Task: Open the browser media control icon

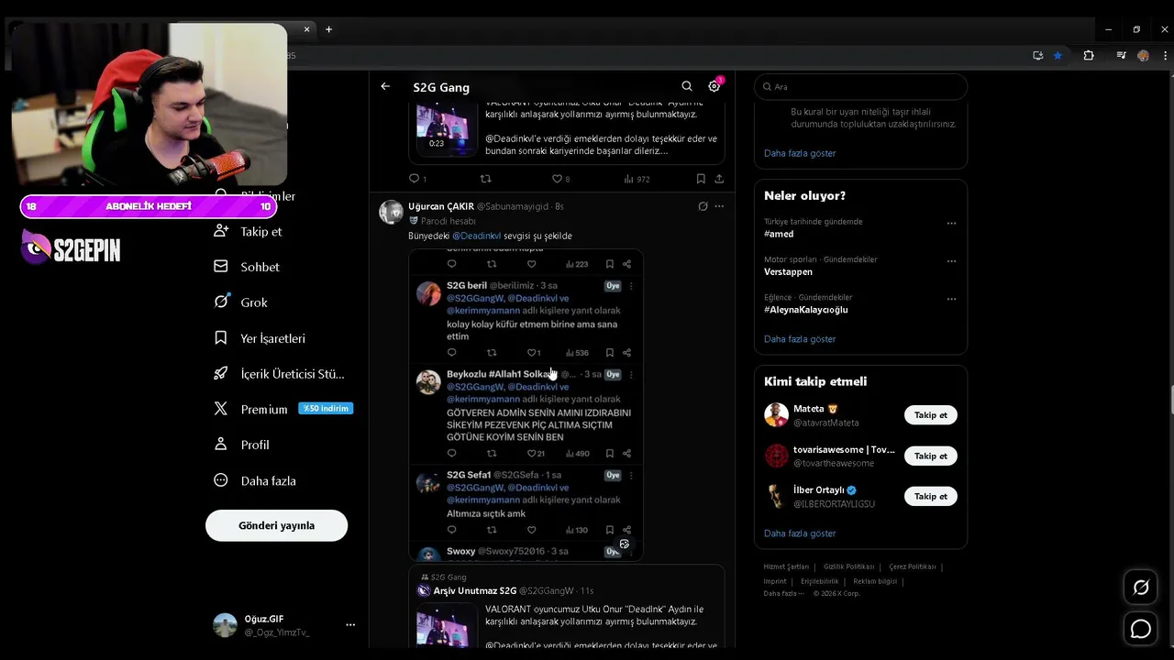Action: (x=1121, y=55)
